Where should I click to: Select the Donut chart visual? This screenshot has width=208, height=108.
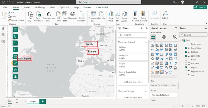click(171, 54)
